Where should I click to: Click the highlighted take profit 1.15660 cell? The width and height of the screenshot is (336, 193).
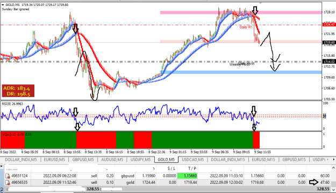pyautogui.click(x=187, y=176)
